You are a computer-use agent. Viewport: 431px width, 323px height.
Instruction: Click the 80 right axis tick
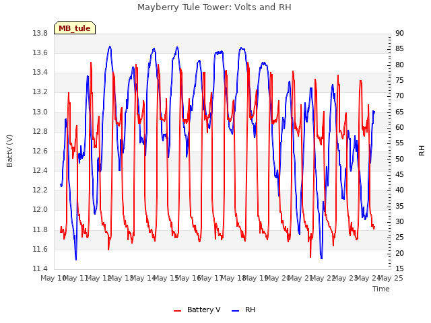point(399,65)
